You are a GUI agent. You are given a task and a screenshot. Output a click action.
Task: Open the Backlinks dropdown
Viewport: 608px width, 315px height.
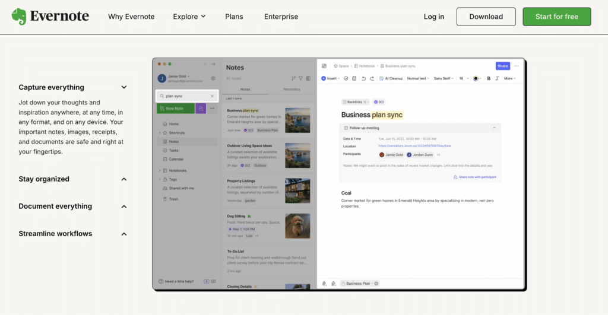click(356, 102)
